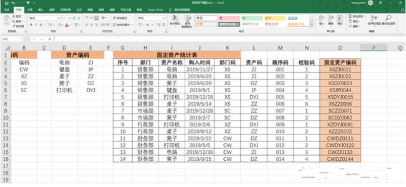The height and width of the screenshot is (187, 406).
Task: Click the text orientation icon
Action: (x=103, y=18)
